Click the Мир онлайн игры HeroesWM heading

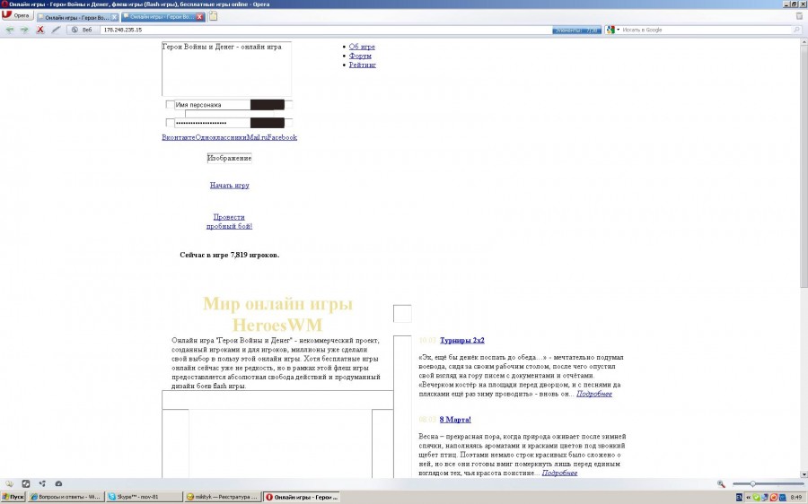[x=277, y=314]
